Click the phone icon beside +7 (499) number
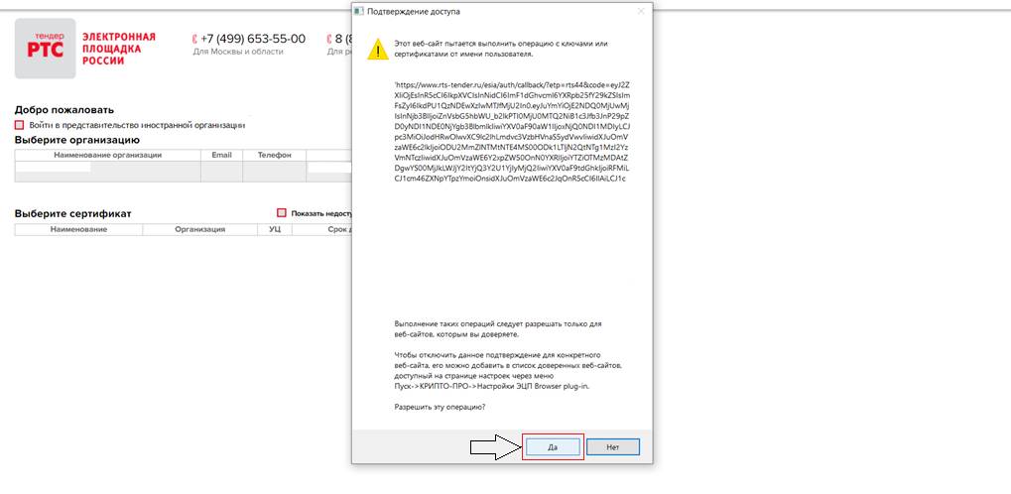 (x=194, y=39)
